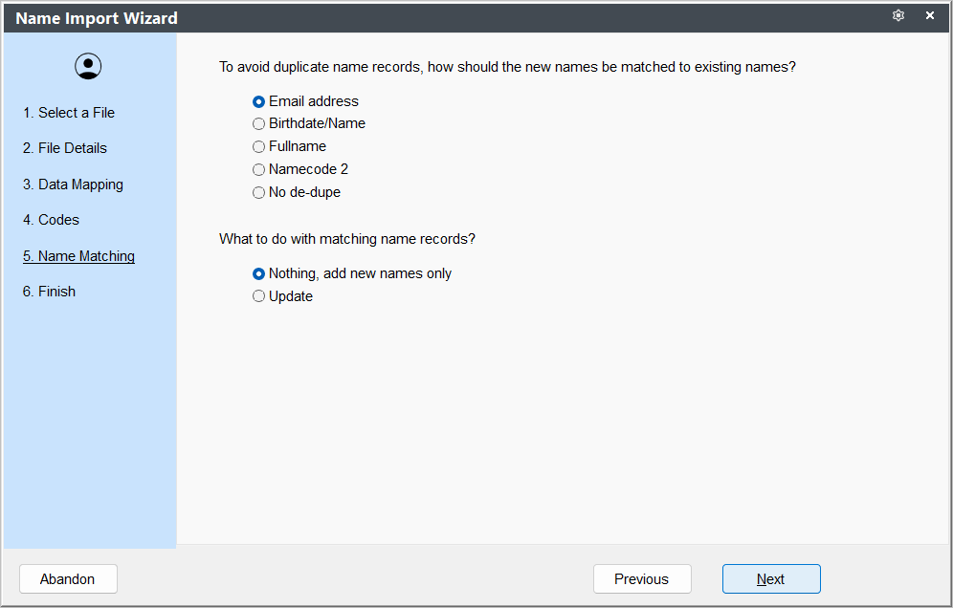Click the 'What to do with matching name records?' text
The width and height of the screenshot is (953, 608).
[x=347, y=239]
